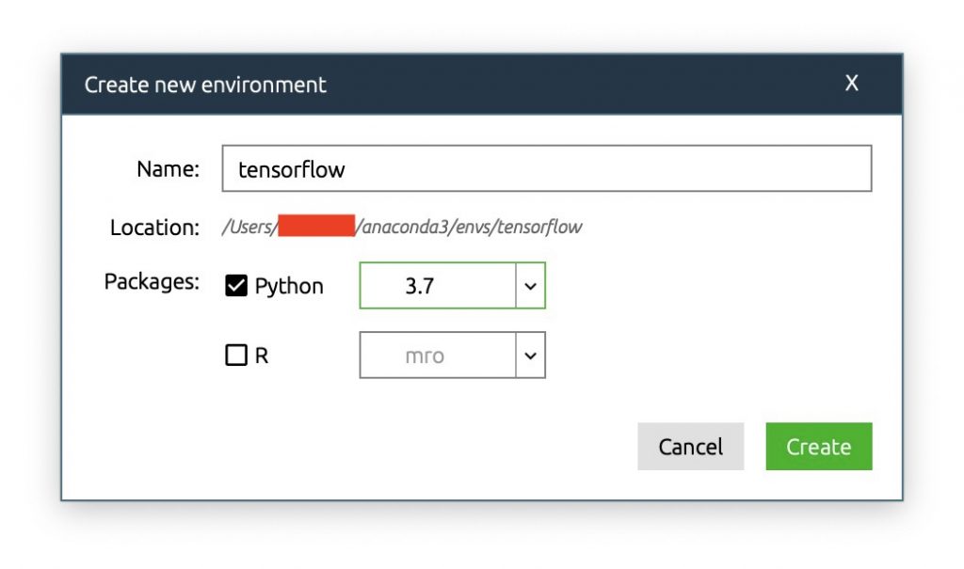The width and height of the screenshot is (964, 569).
Task: Open the Python 3.7 version combo box
Action: [453, 286]
